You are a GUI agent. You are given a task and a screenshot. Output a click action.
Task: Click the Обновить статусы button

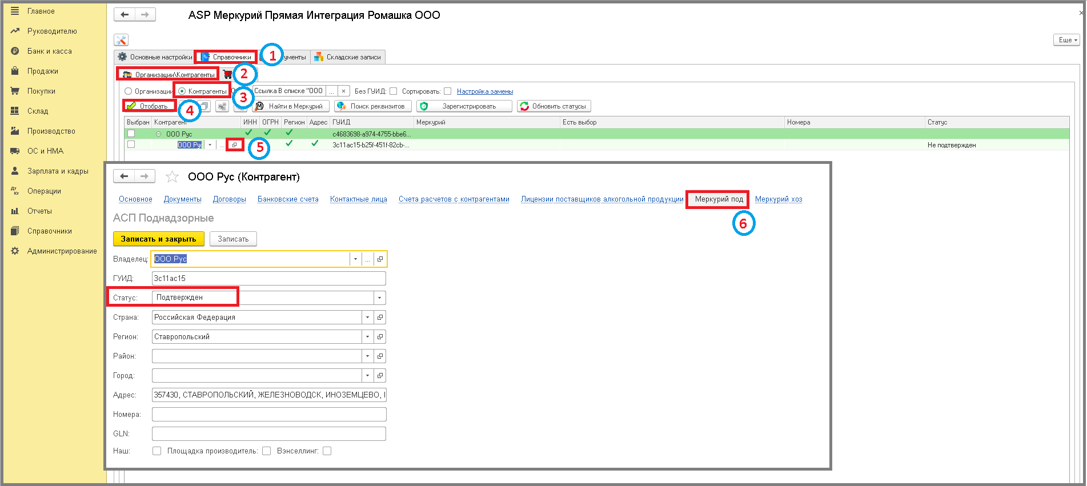click(554, 106)
